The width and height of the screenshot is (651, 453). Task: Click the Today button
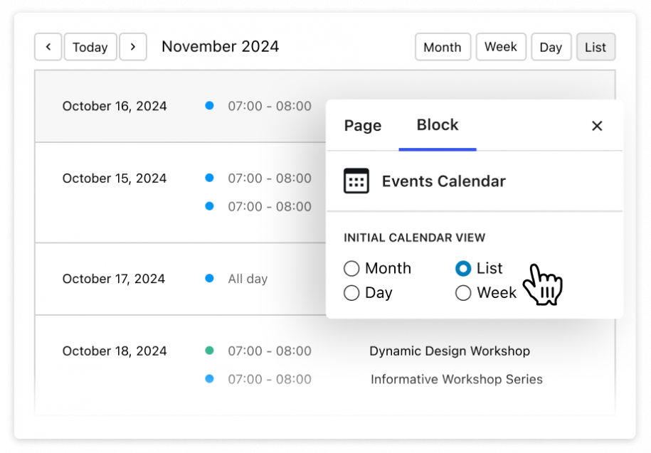coord(90,46)
